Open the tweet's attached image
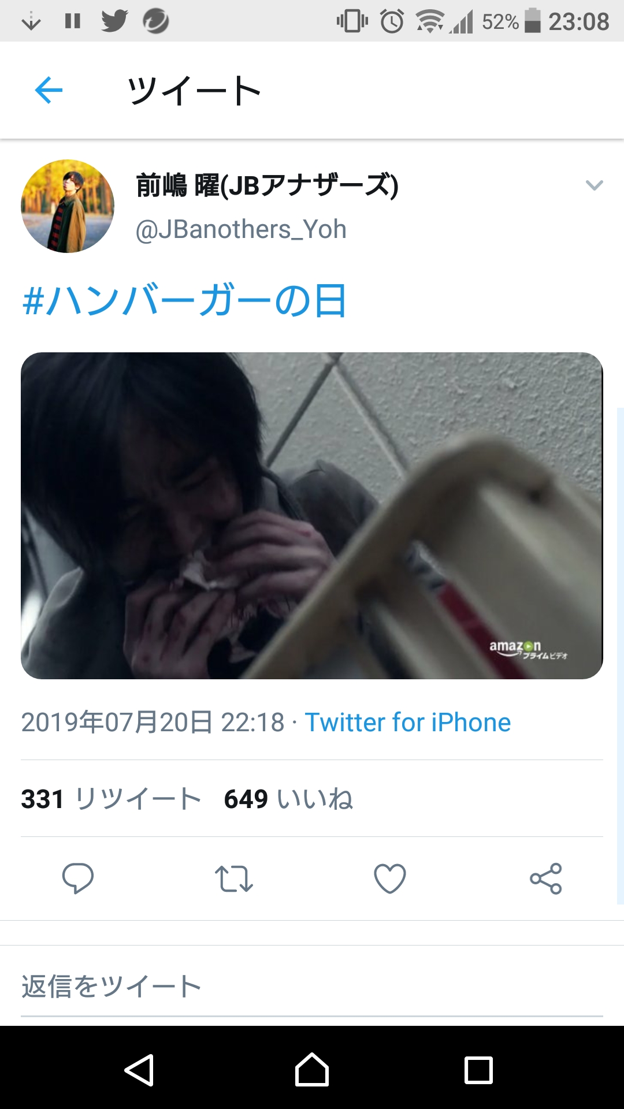 (312, 516)
